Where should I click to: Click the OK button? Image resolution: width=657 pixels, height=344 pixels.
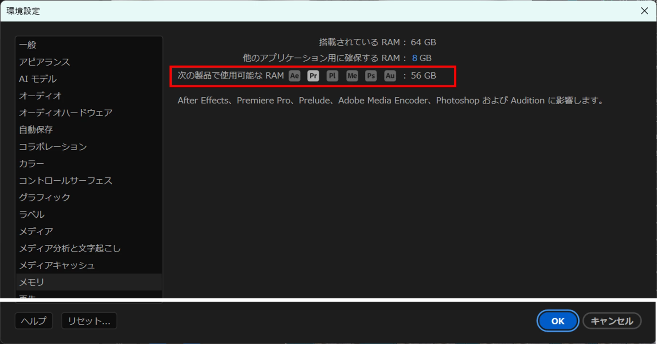[558, 321]
